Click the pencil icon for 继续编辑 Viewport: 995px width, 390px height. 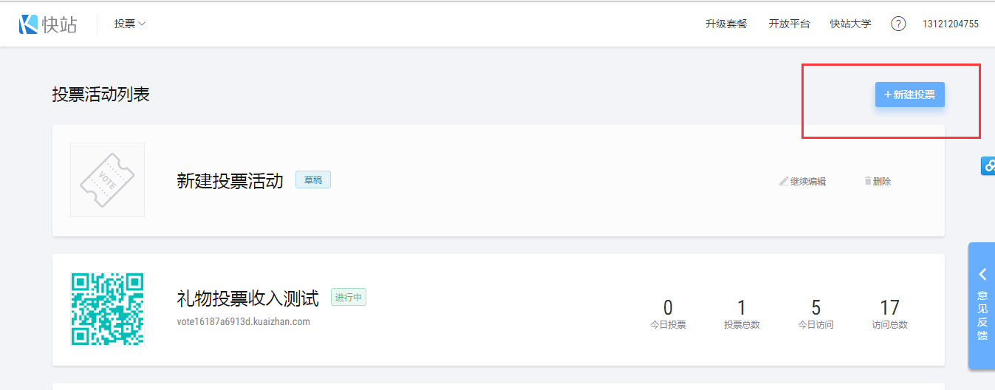tap(784, 181)
